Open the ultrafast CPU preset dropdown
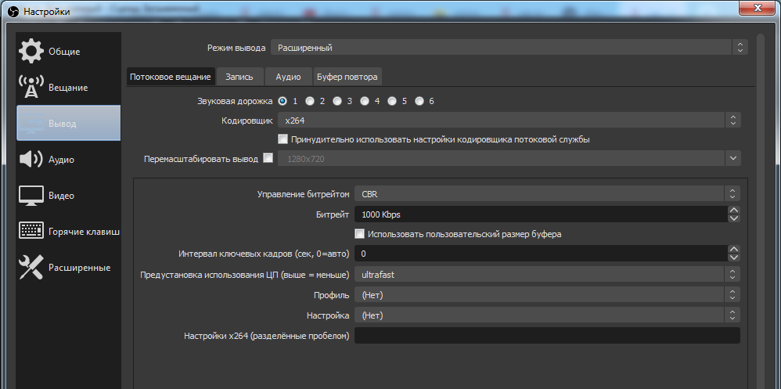Image resolution: width=781 pixels, height=389 pixels. 547,275
